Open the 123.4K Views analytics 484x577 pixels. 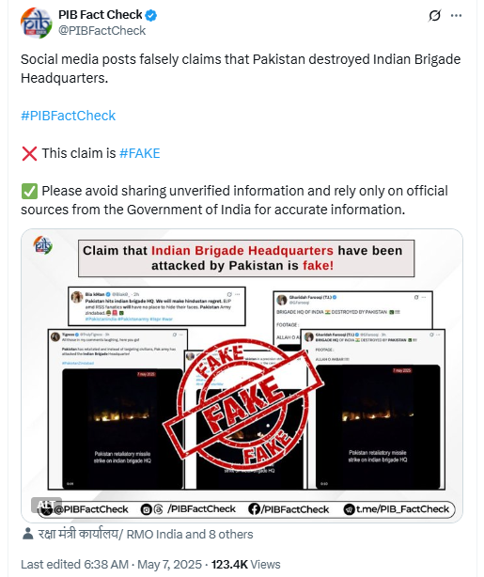coord(245,564)
